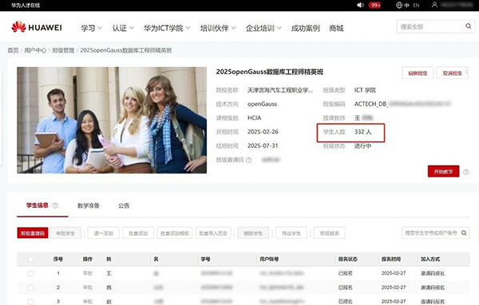Click the 审批 action in row 2
The height and width of the screenshot is (305, 479).
[88, 287]
